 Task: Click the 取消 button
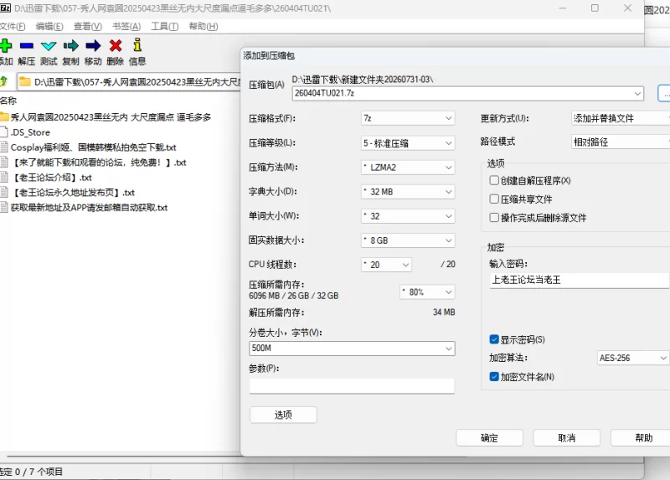[x=567, y=437]
